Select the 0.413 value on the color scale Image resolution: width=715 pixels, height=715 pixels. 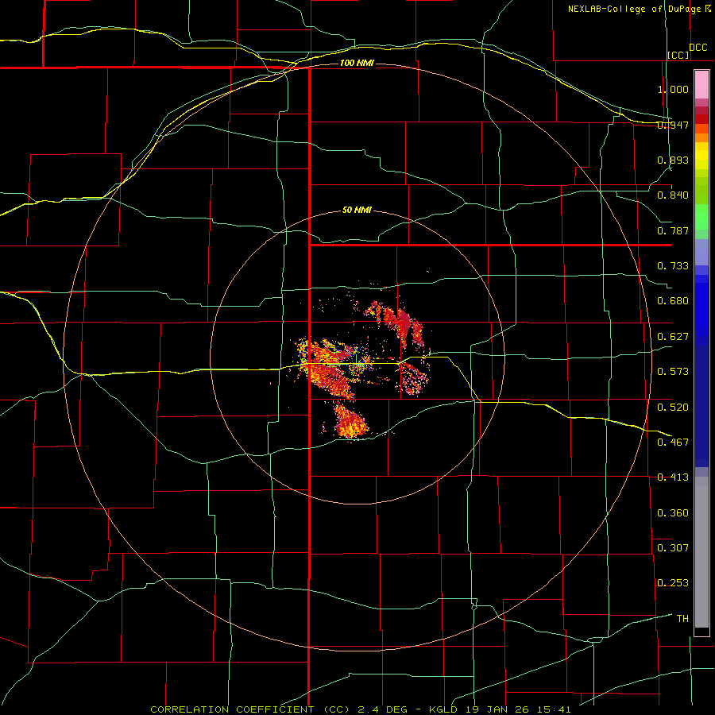673,477
